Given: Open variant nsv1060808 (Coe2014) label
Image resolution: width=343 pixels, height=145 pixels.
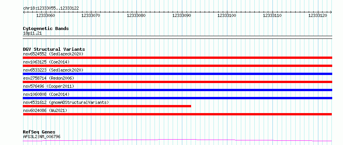Looking at the screenshot, I should (46, 94).
